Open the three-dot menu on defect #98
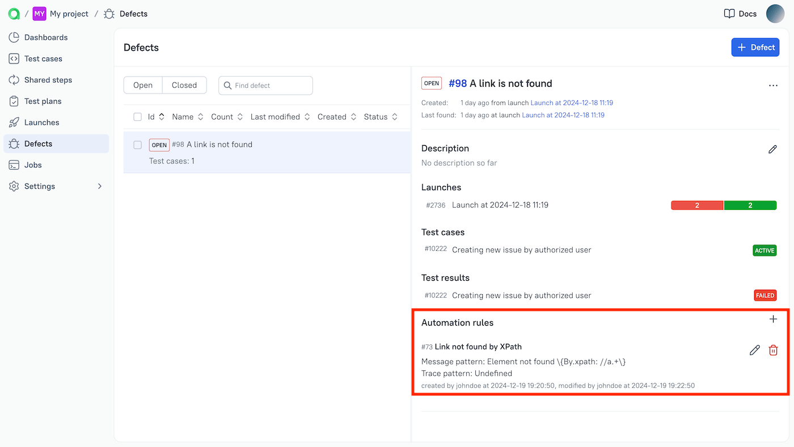 pos(773,85)
